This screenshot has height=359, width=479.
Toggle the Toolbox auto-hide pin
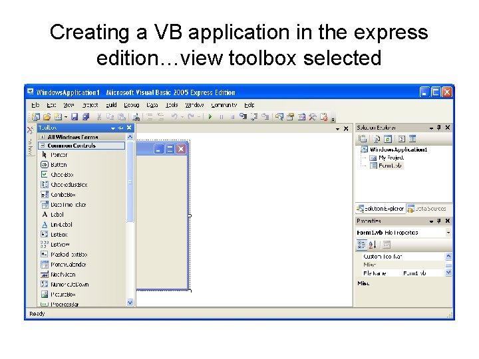(x=120, y=128)
